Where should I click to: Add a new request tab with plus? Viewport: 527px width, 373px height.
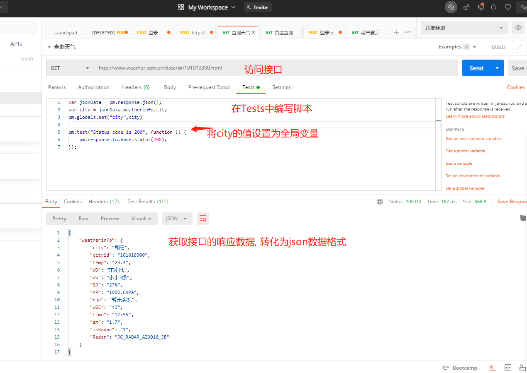(396, 32)
